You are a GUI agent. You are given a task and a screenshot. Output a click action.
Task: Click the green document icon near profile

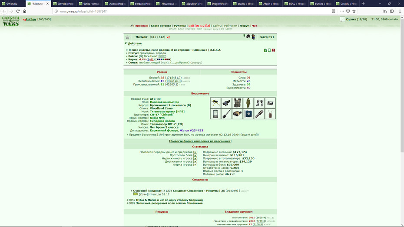click(x=265, y=50)
